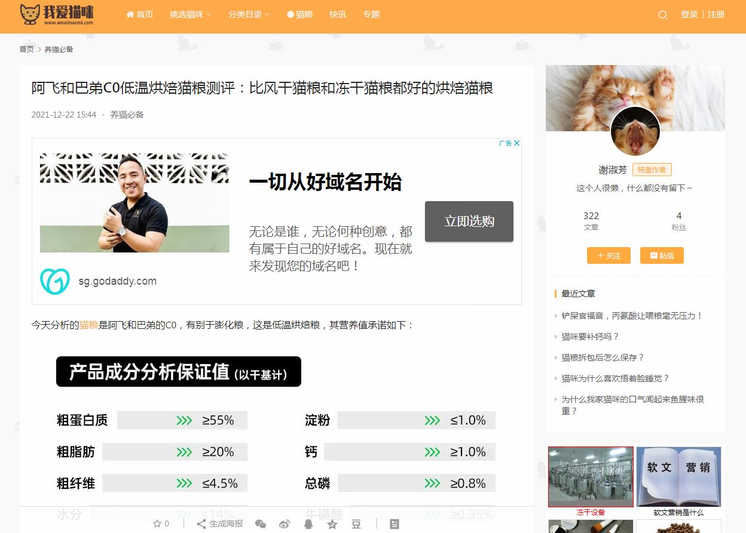The image size is (746, 533).
Task: Click the 广告 ad info label
Action: pos(506,143)
